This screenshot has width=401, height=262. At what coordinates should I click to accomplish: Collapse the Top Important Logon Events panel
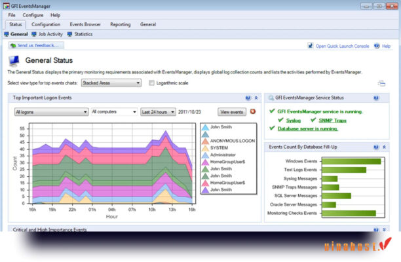click(x=256, y=98)
